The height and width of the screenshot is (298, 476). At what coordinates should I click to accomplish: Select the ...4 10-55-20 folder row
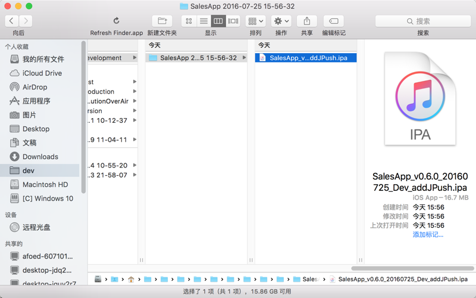[x=112, y=166]
